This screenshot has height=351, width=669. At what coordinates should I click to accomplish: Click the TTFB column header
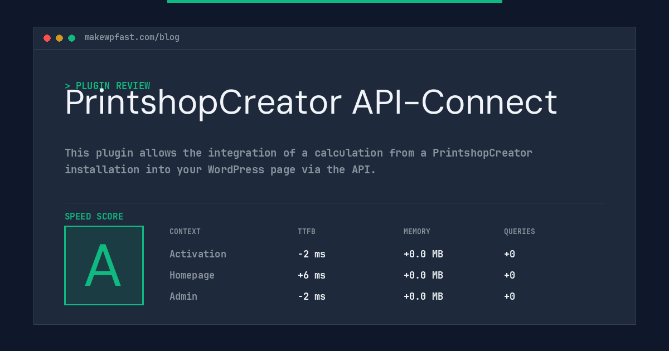click(307, 232)
